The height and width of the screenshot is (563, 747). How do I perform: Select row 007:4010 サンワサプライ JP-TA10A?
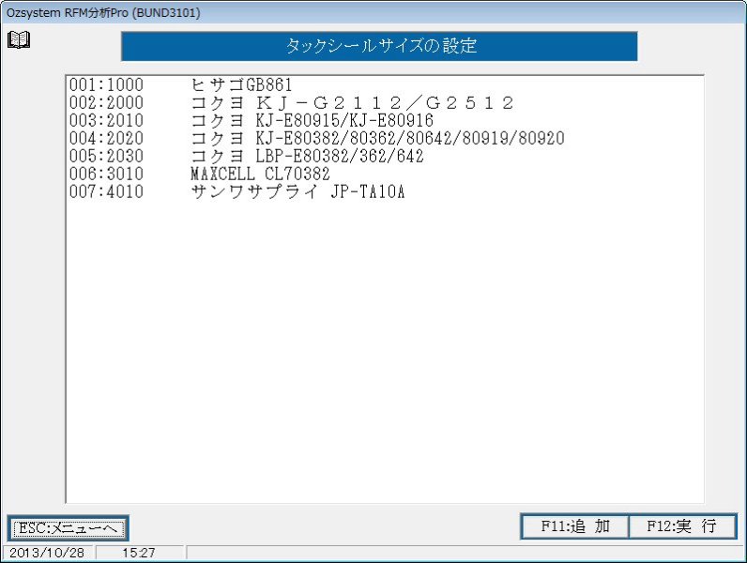[x=385, y=192]
